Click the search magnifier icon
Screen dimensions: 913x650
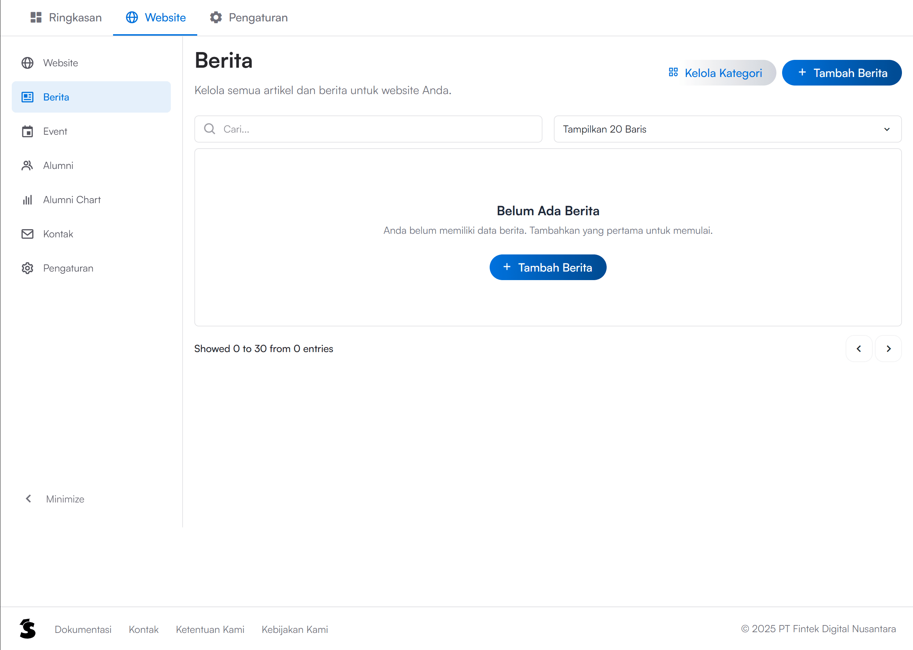pos(209,129)
